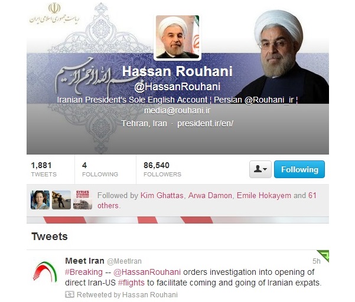Open the Arwa Damon link
355x302 pixels.
[210, 195]
